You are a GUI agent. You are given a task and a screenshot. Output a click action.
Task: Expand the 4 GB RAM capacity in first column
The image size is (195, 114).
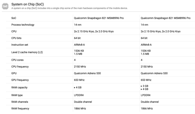(78, 88)
